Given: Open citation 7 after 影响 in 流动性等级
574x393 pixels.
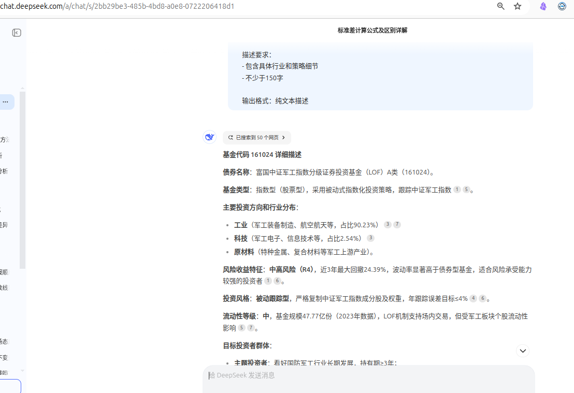Looking at the screenshot, I should click(251, 327).
